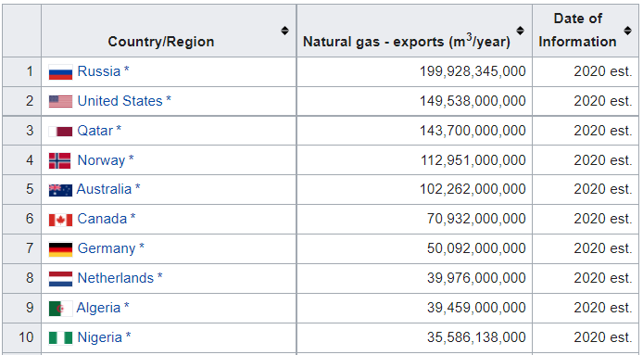Select Norway's value 112,951,000,000
Viewport: 643px width, 355px height.
[473, 160]
